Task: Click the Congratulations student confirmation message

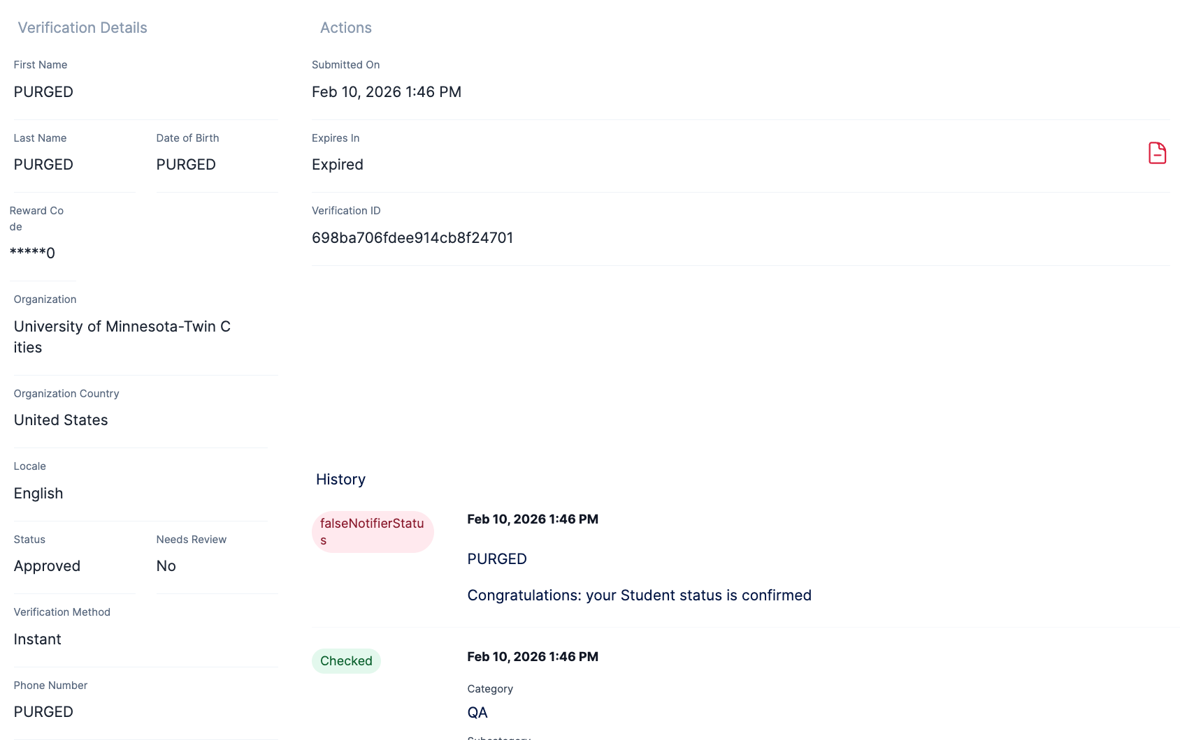Action: tap(639, 595)
